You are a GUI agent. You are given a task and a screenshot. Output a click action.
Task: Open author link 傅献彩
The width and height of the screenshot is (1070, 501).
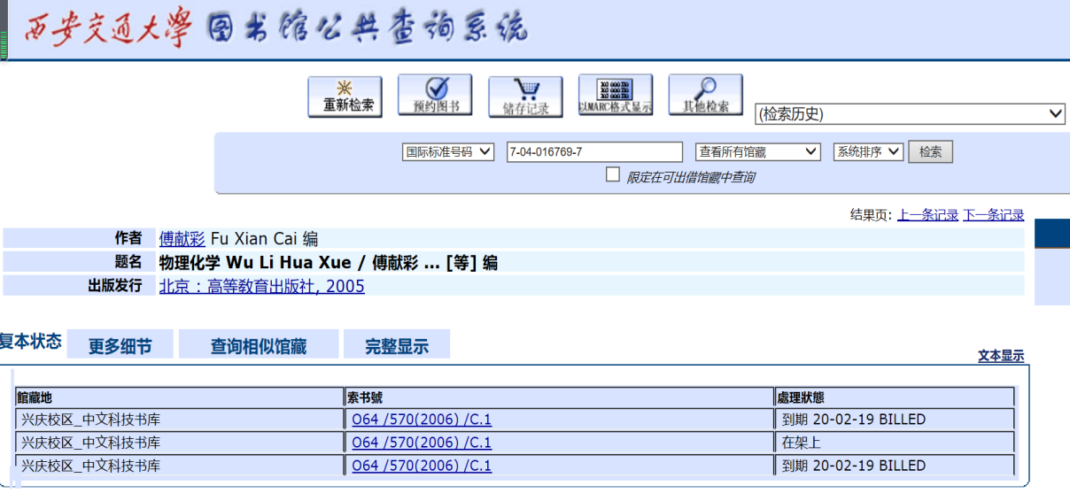[x=182, y=239]
